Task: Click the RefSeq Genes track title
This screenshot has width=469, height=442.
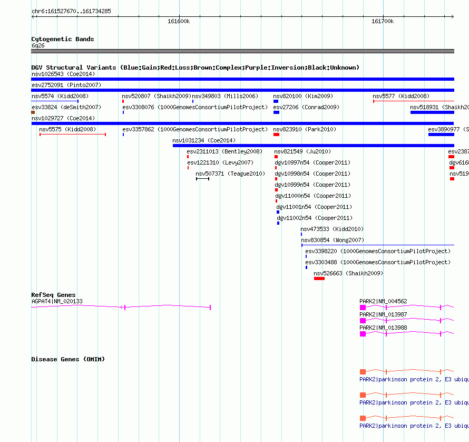Action: [53, 295]
